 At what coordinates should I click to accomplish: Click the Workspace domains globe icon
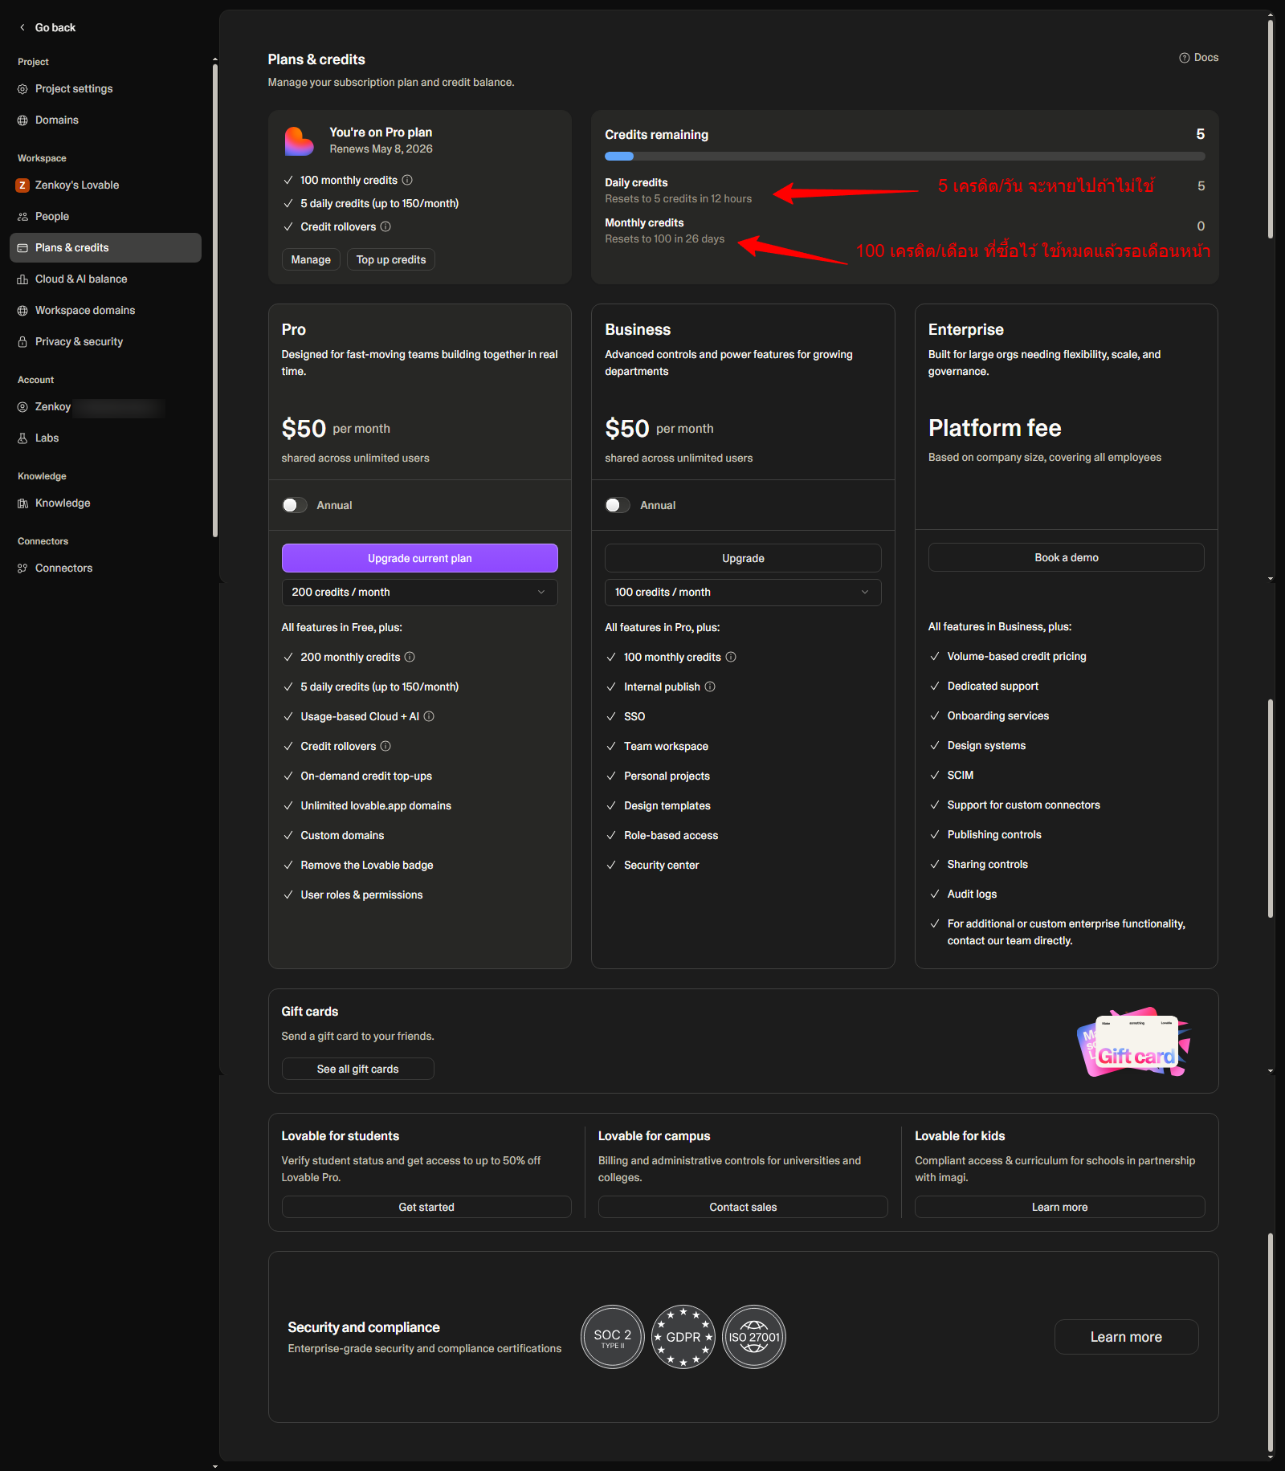click(22, 311)
